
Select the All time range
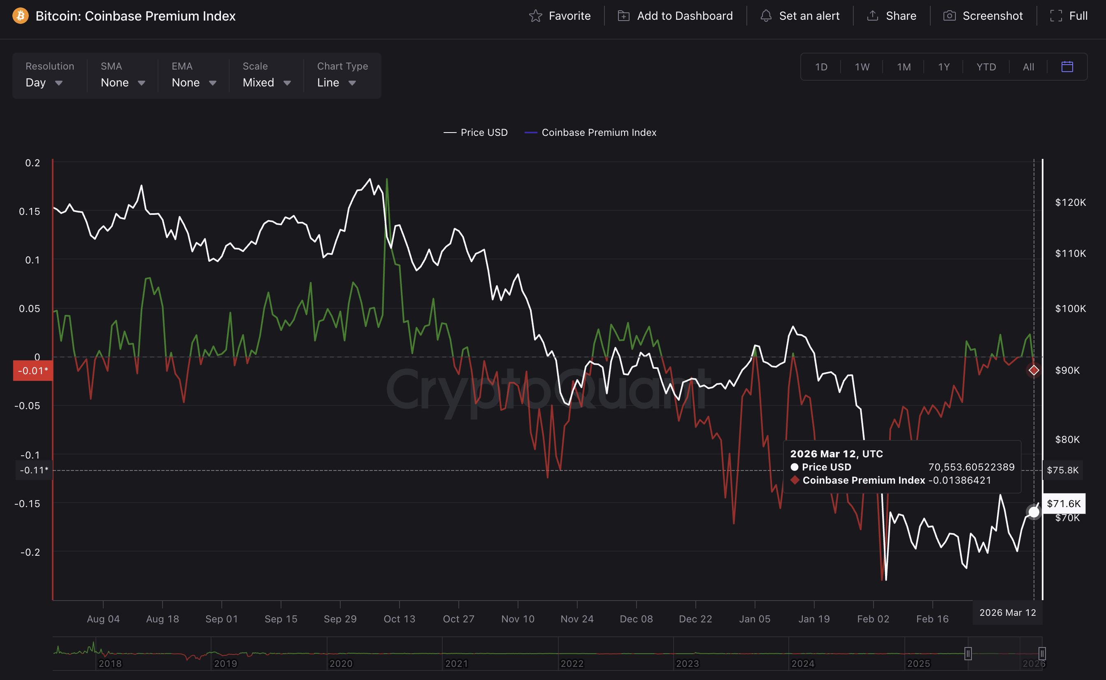coord(1028,67)
